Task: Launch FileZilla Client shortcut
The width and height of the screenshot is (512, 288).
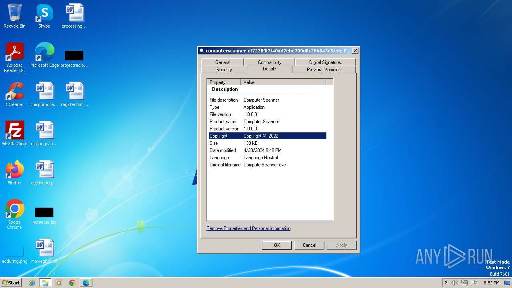Action: (14, 134)
